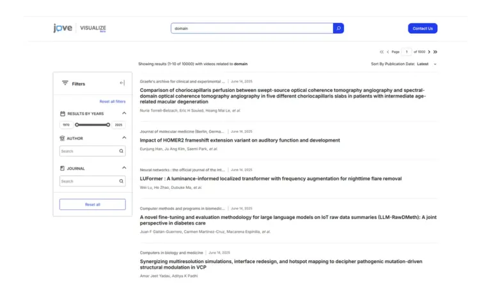Click the right handle of years slider

coord(108,125)
